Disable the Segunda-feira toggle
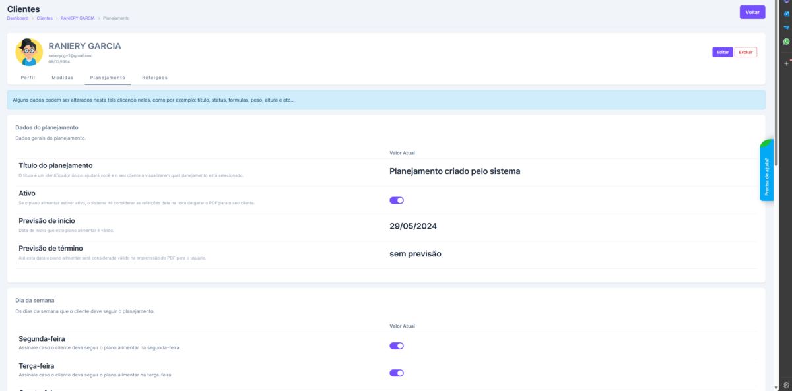 397,346
